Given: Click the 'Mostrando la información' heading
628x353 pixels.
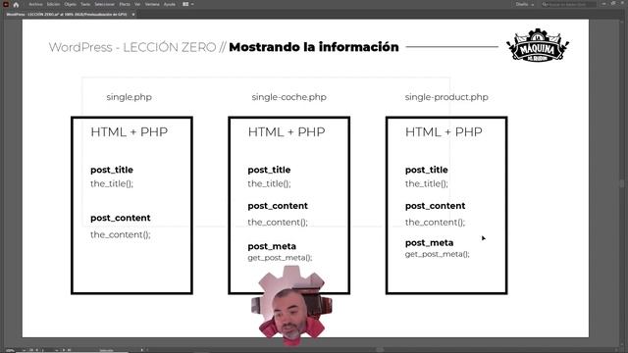Looking at the screenshot, I should [x=314, y=47].
